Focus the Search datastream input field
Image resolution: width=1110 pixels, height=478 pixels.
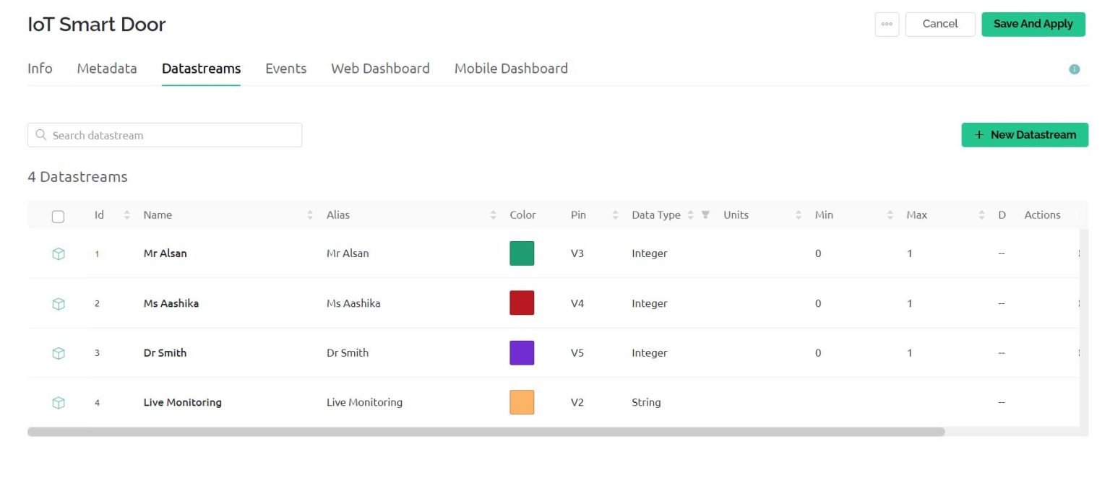click(x=173, y=135)
